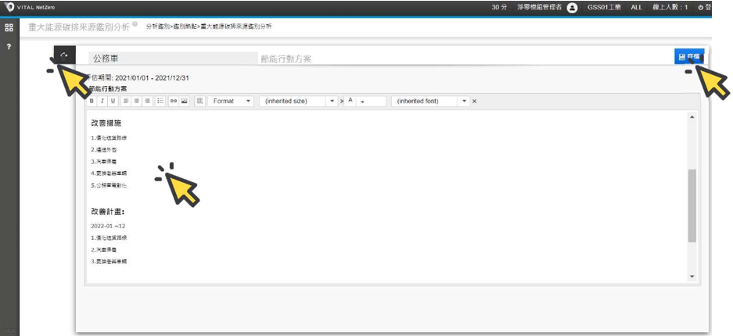This screenshot has width=733, height=336.
Task: Select GSS01工業 in the top bar
Action: point(605,7)
